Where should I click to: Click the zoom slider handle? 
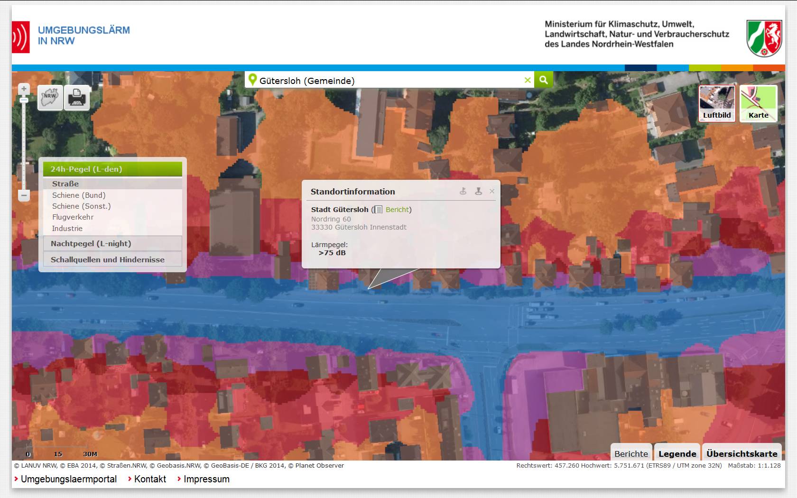pos(24,100)
